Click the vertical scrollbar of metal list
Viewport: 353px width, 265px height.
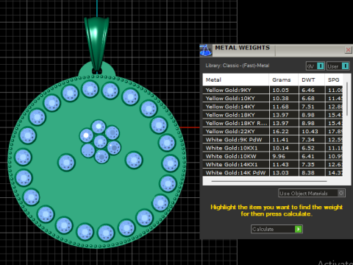tap(347, 99)
